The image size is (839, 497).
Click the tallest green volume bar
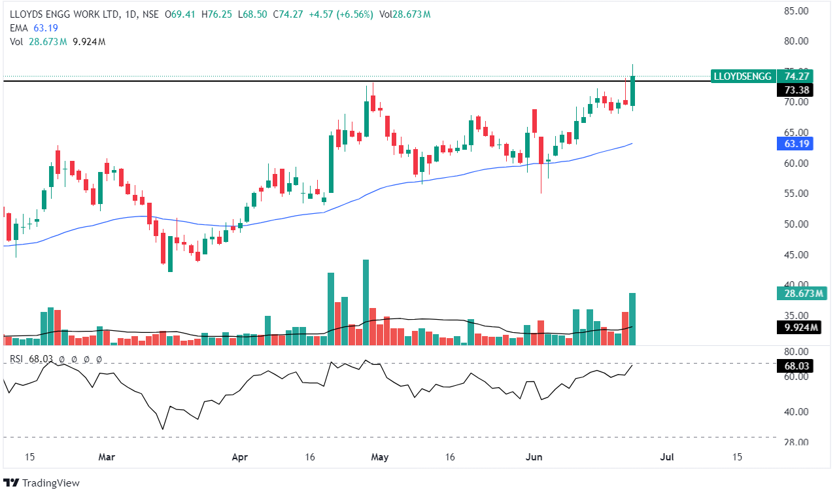[x=366, y=301]
